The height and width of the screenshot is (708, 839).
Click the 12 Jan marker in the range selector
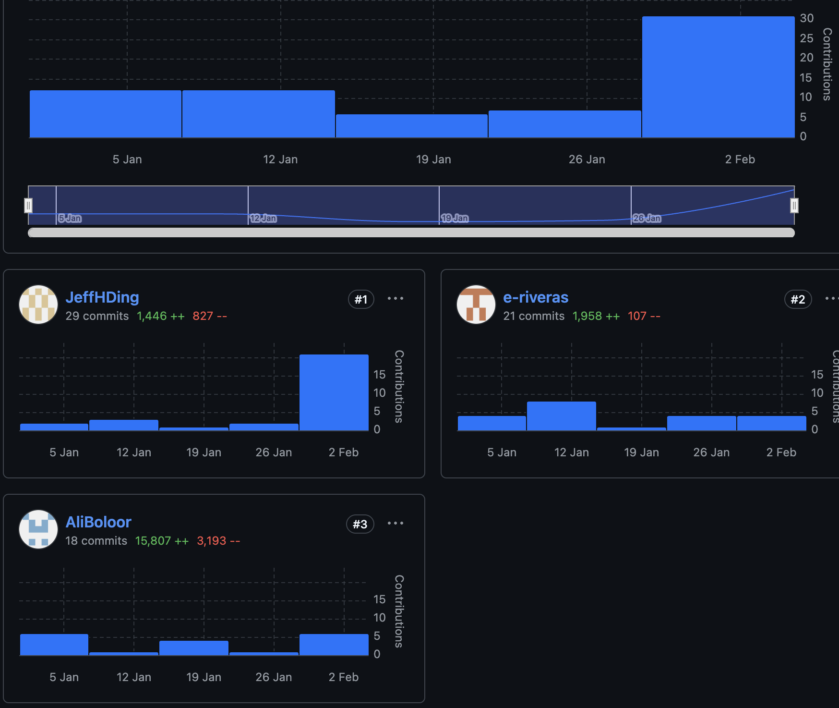pos(263,219)
